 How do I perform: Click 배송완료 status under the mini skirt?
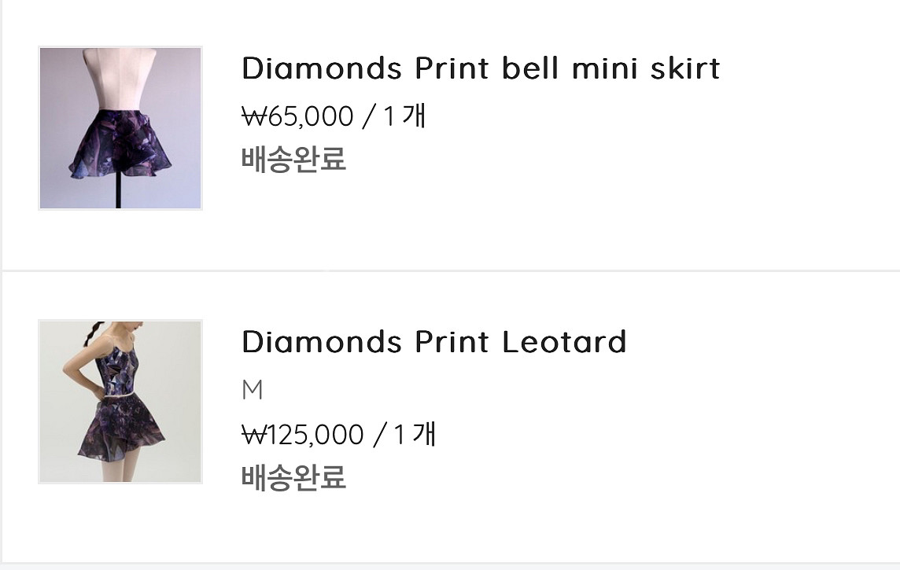[x=293, y=159]
